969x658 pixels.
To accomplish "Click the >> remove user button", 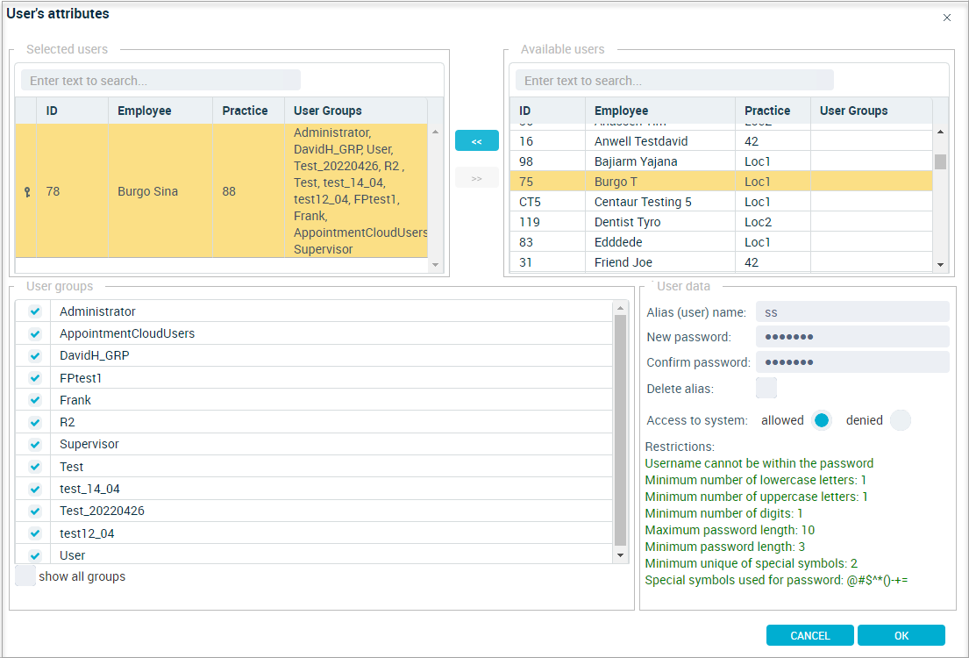I will [x=476, y=177].
